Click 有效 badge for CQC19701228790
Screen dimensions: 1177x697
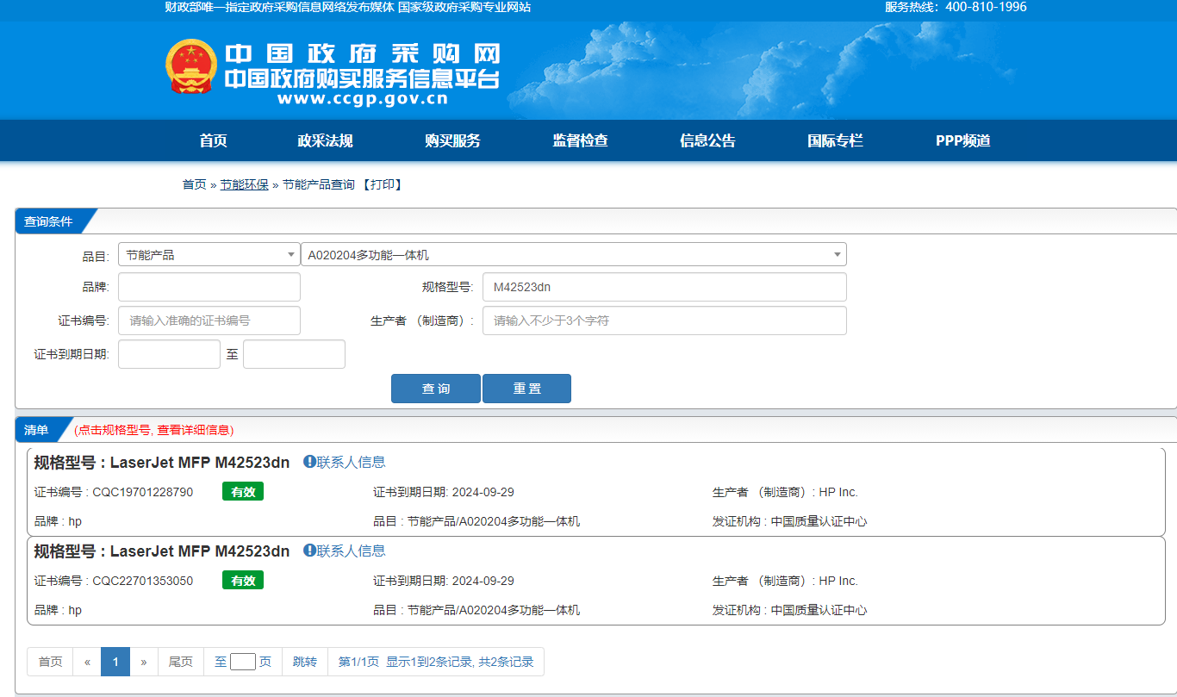click(243, 491)
